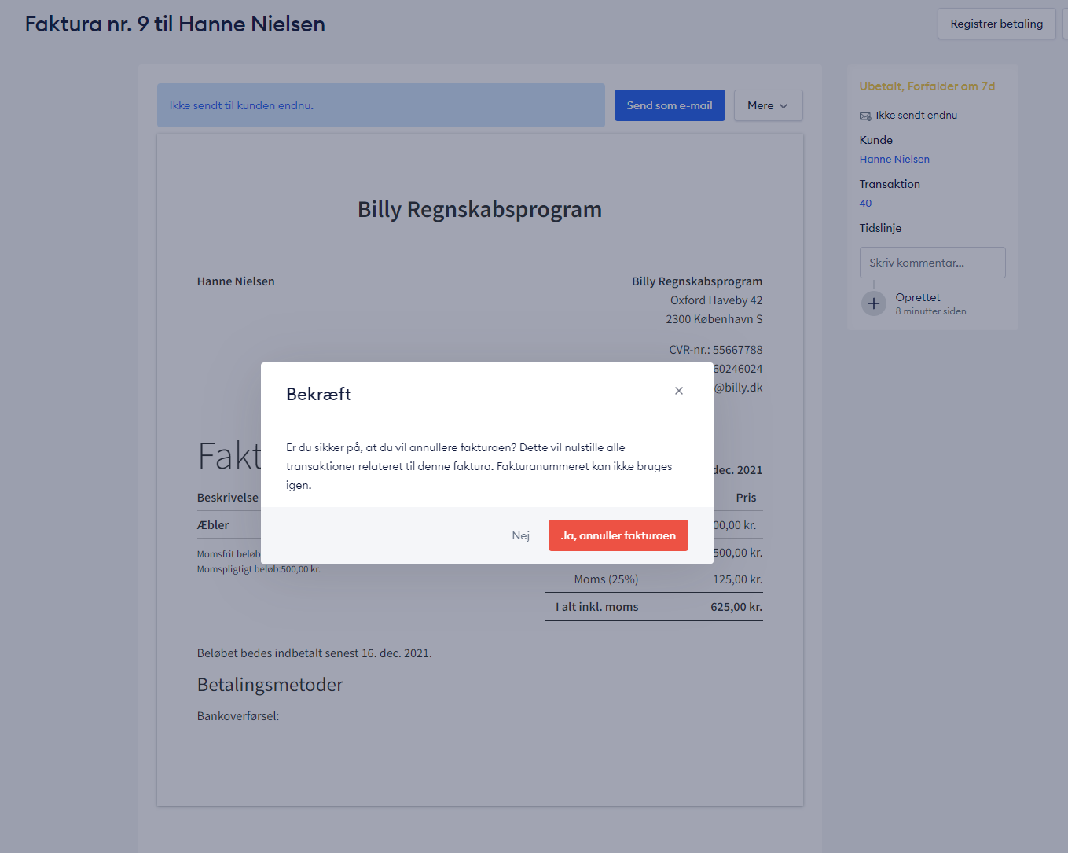Click 'Tidslinje' section label
1068x853 pixels.
[x=880, y=228]
